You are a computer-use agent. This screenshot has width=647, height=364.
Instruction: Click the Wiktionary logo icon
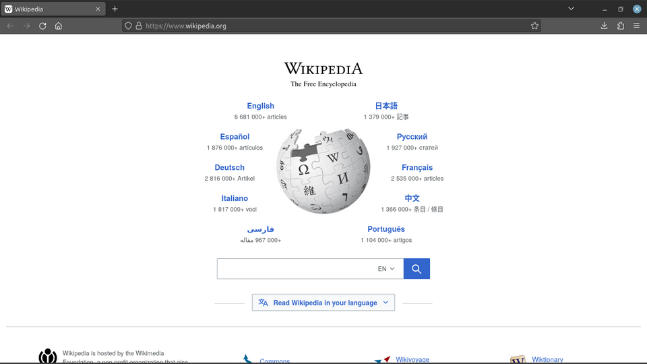click(x=518, y=359)
